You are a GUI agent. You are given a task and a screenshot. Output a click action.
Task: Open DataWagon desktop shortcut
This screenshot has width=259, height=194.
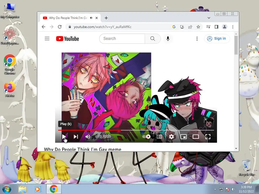click(10, 36)
